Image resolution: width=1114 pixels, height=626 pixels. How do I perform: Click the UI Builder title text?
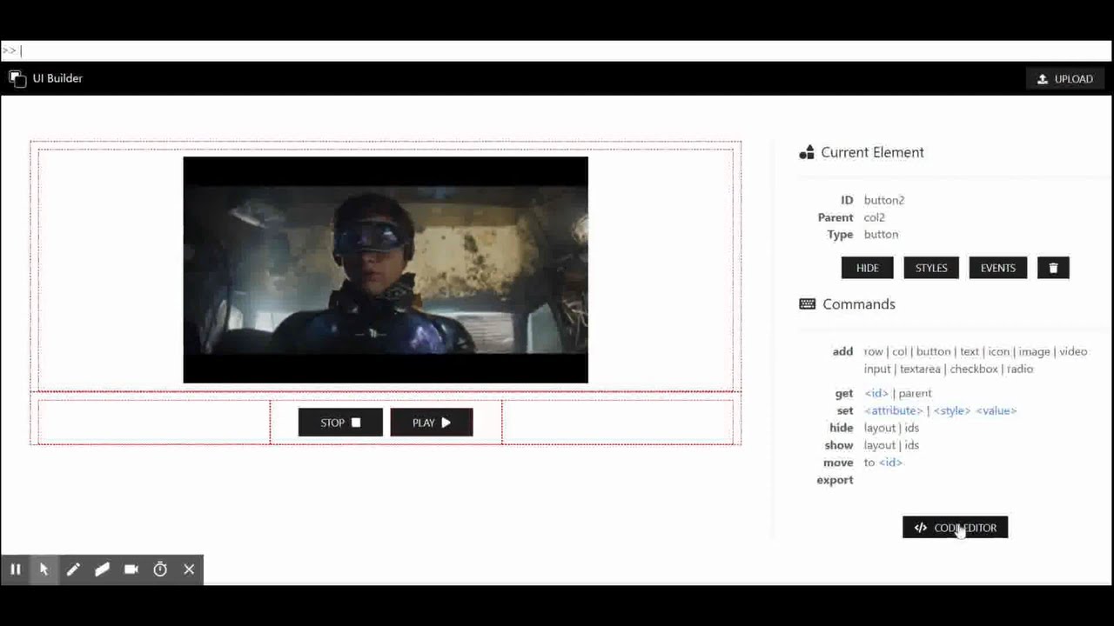coord(57,78)
